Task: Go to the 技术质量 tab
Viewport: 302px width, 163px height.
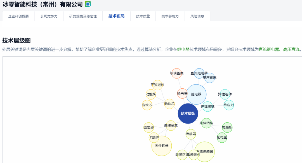Action: 143,16
